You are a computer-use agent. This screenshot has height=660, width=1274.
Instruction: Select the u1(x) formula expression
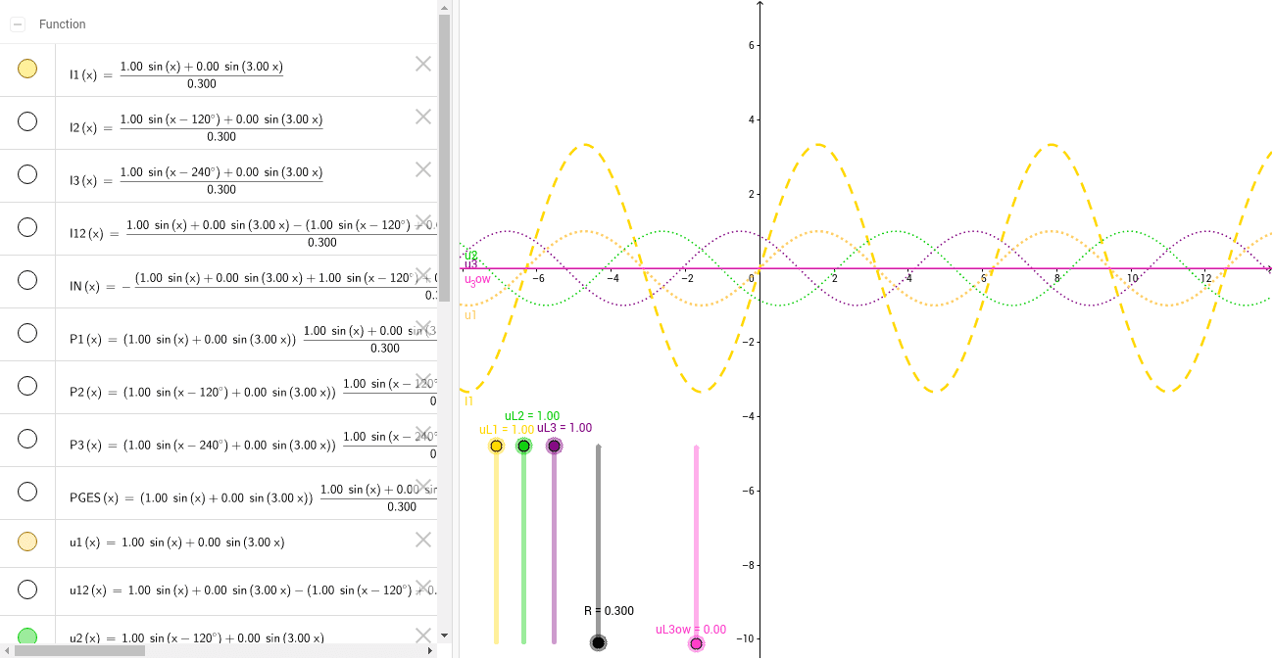pyautogui.click(x=177, y=542)
